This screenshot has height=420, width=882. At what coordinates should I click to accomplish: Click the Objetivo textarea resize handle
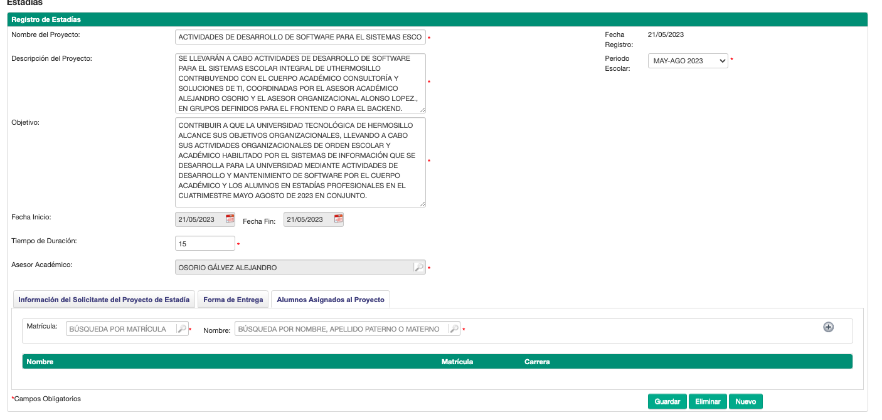[422, 204]
